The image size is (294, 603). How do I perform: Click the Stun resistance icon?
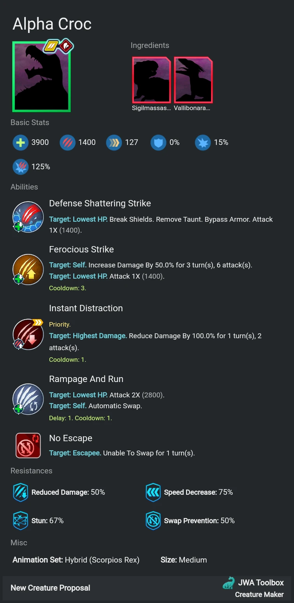click(x=20, y=521)
